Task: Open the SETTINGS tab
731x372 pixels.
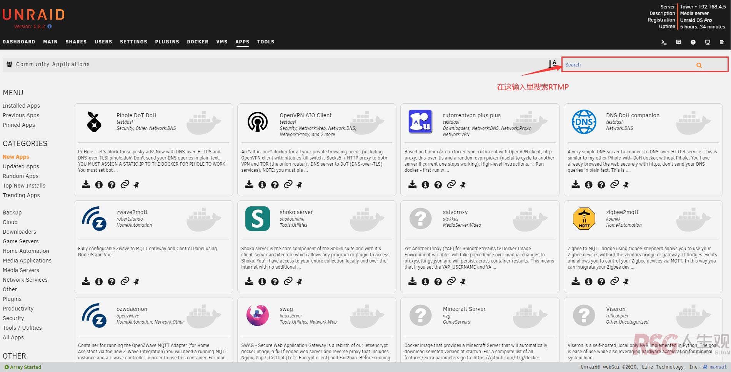Action: (133, 42)
